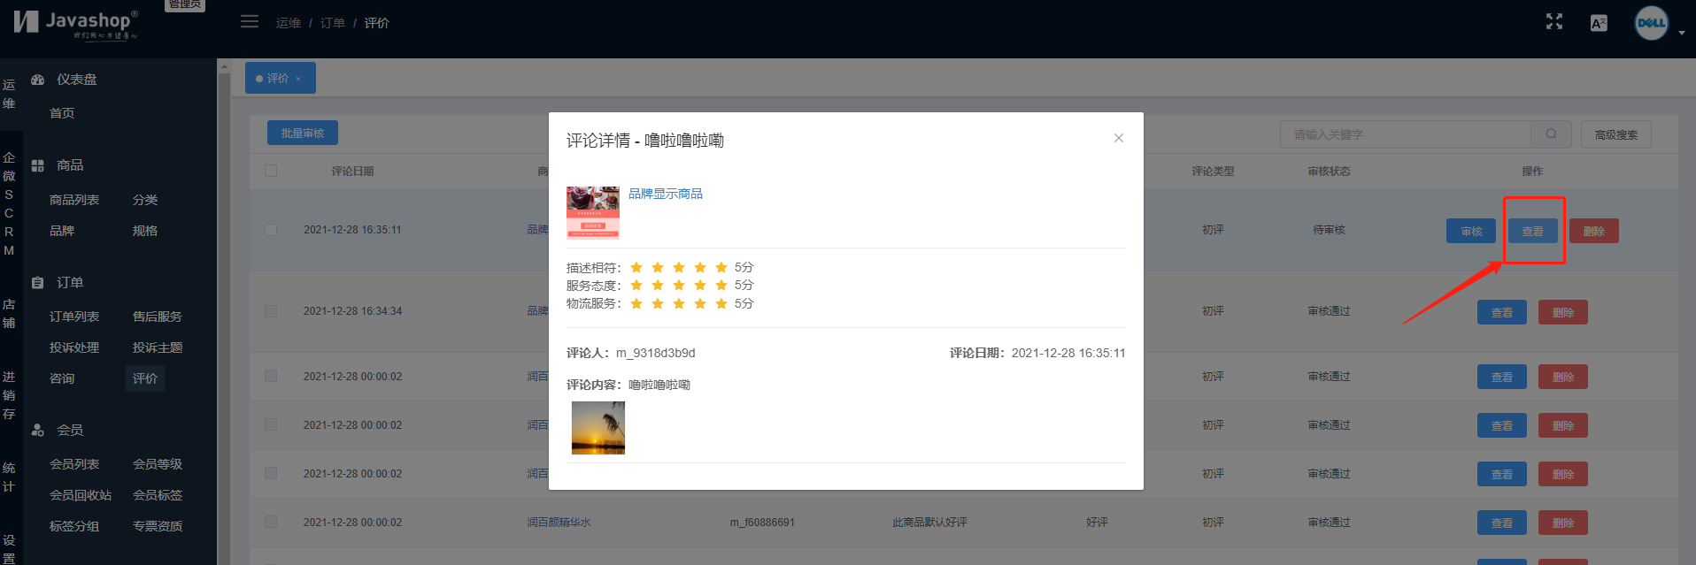The image size is (1696, 565).
Task: Open the 品牌显示商品 link in dialog
Action: [666, 194]
